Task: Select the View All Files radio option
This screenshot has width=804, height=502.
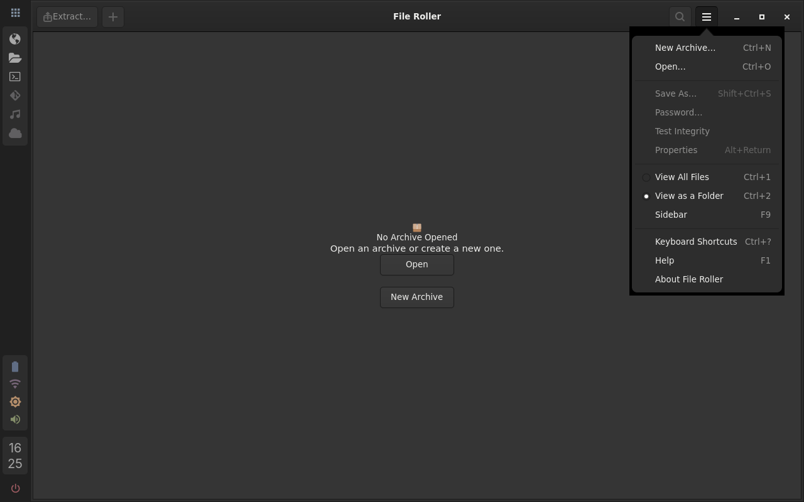Action: click(x=707, y=177)
